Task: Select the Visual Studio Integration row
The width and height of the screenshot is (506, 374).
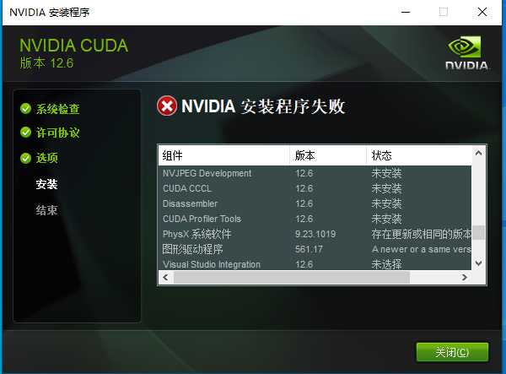Action: point(315,264)
